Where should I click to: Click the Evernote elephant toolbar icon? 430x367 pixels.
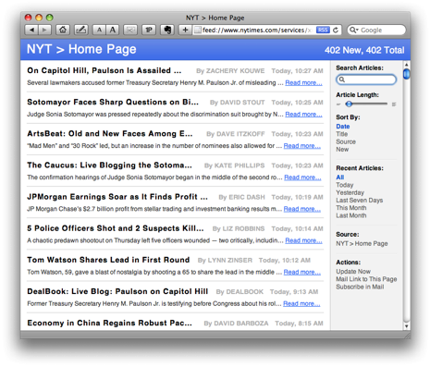pos(167,30)
